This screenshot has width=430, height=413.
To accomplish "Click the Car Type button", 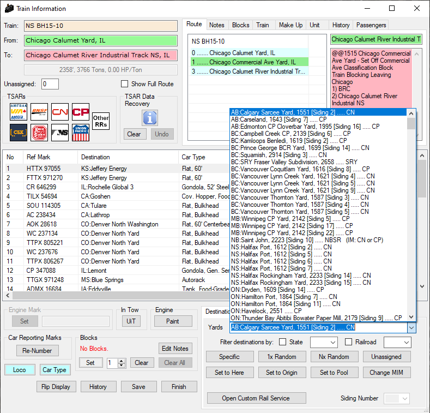I will 54,369.
